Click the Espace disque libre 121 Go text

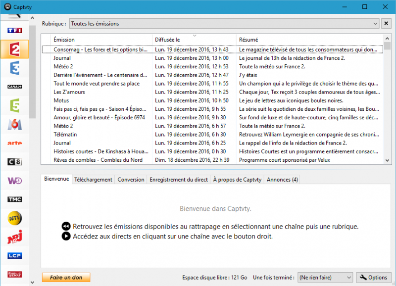pos(215,278)
